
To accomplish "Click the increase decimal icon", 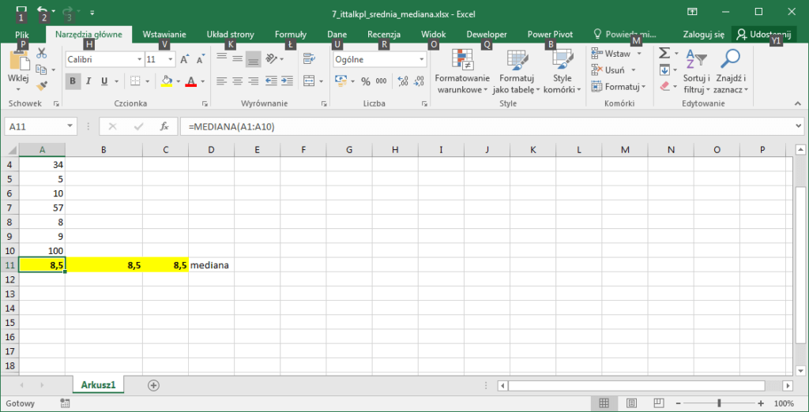I will pos(404,81).
